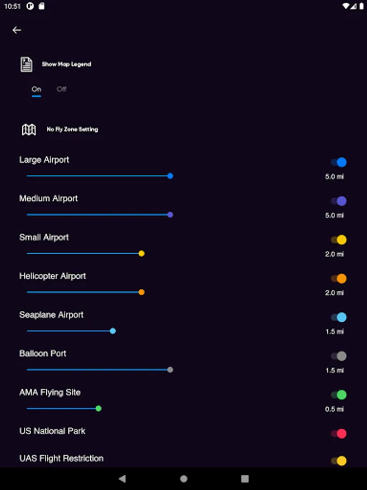Toggle the UAS Flight Restriction switch
The image size is (367, 490).
[x=339, y=461]
